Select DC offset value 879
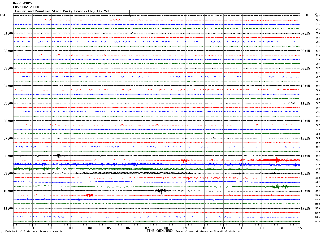 [x=318, y=60]
